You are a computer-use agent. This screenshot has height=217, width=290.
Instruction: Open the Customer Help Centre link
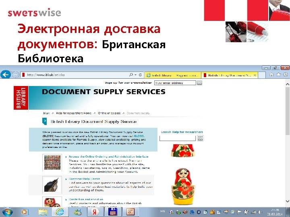click(84, 179)
